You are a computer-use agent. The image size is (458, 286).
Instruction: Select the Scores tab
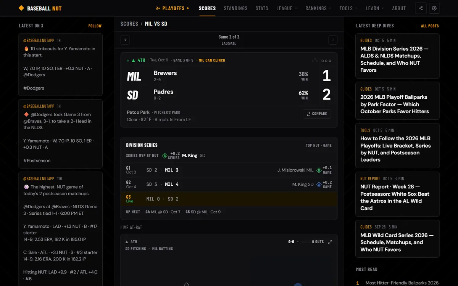207,8
